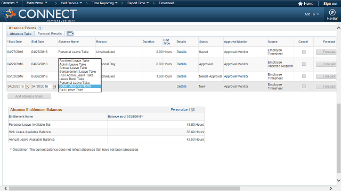Image resolution: width=341 pixels, height=191 pixels.
Task: Select the Sick Leave Available Balance row
Action: (x=107, y=132)
